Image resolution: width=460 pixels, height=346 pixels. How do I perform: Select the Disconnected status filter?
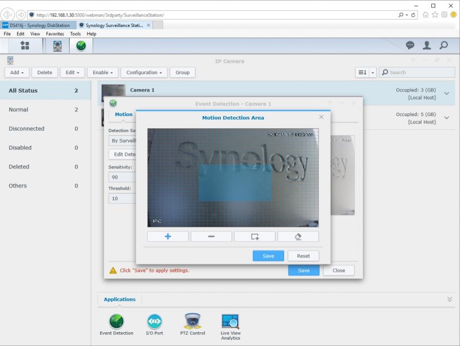45,129
